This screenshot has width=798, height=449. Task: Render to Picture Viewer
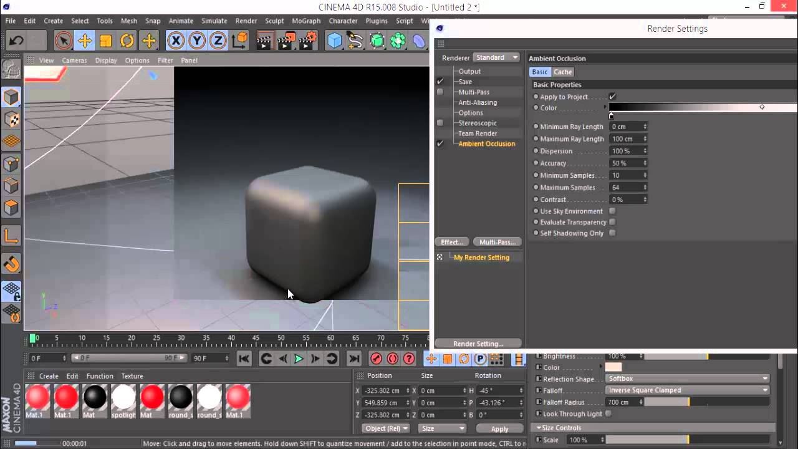286,41
